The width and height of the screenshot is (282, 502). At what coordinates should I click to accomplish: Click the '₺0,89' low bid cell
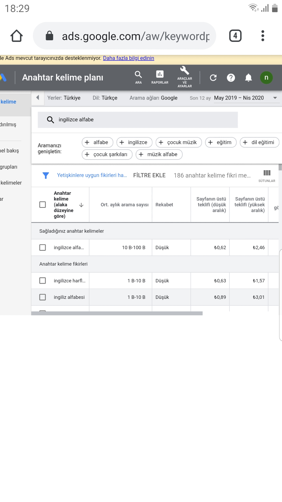click(x=220, y=297)
